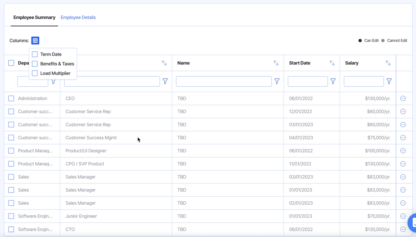The height and width of the screenshot is (237, 416).
Task: Click the Name filter input field
Action: (x=224, y=81)
